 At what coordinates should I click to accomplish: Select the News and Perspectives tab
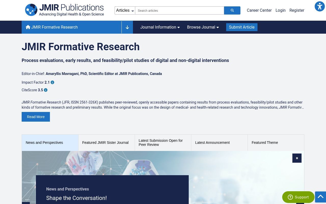[50, 143]
